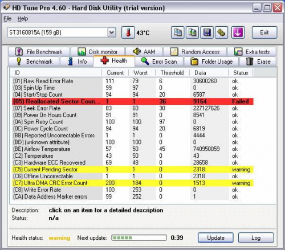Select the Raw Read Error Rate row
This screenshot has width=285, height=250.
[132, 81]
